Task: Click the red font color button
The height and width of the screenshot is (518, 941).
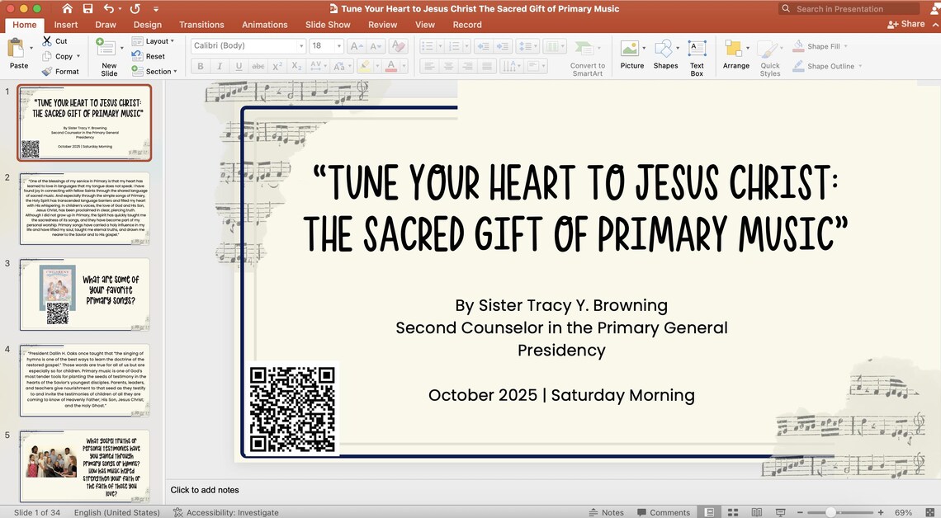Action: 391,66
